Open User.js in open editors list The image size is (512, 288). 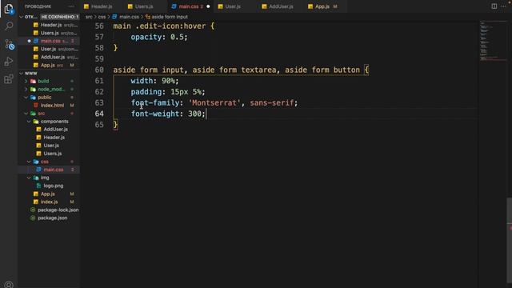[x=49, y=49]
